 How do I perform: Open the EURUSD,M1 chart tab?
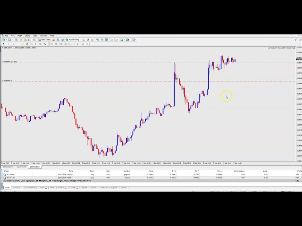pos(8,166)
